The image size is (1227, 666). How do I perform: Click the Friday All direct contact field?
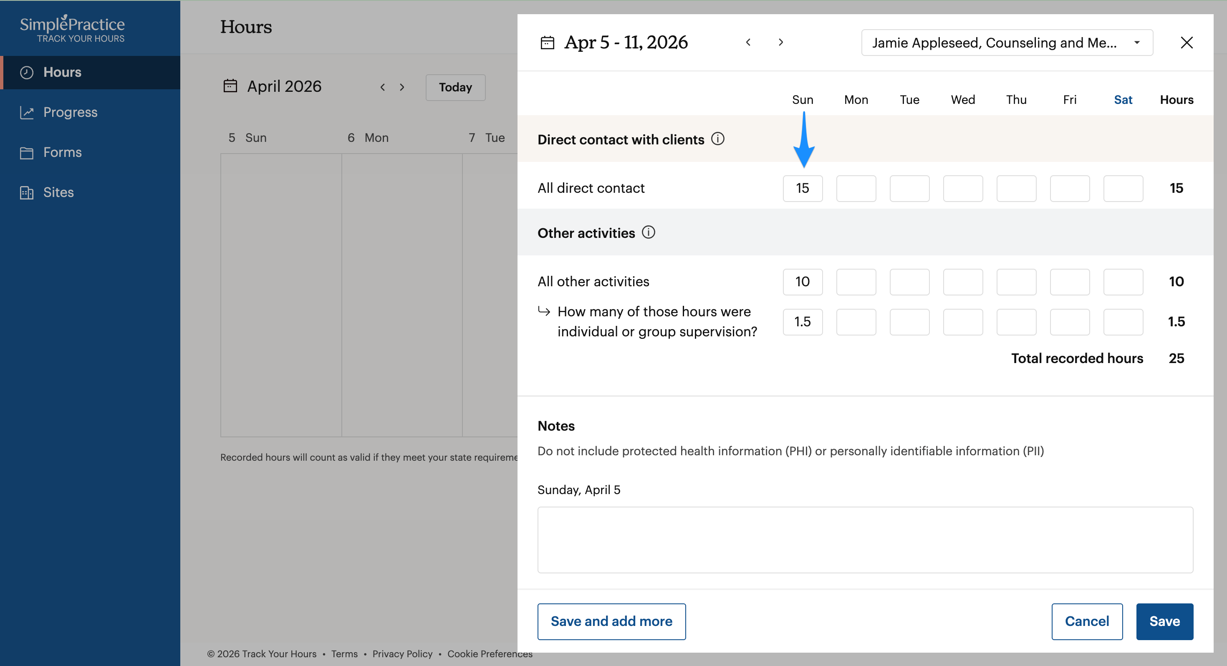tap(1069, 189)
